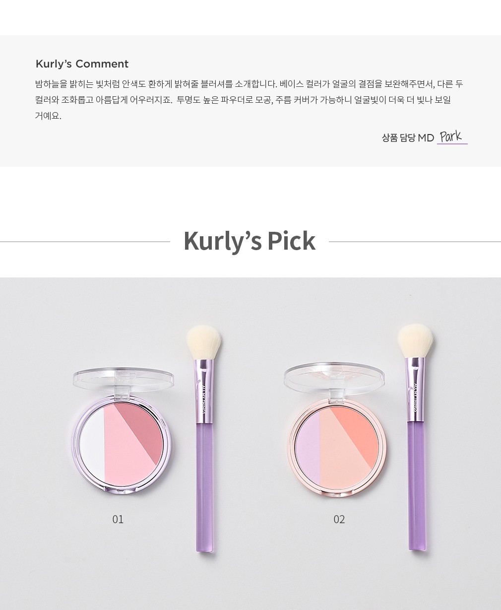Click the 02 blush compact image
This screenshot has width=501, height=610.
point(336,429)
